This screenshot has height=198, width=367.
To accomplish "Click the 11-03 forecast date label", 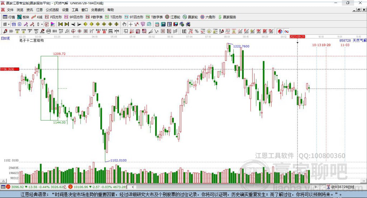I will pyautogui.click(x=345, y=45).
